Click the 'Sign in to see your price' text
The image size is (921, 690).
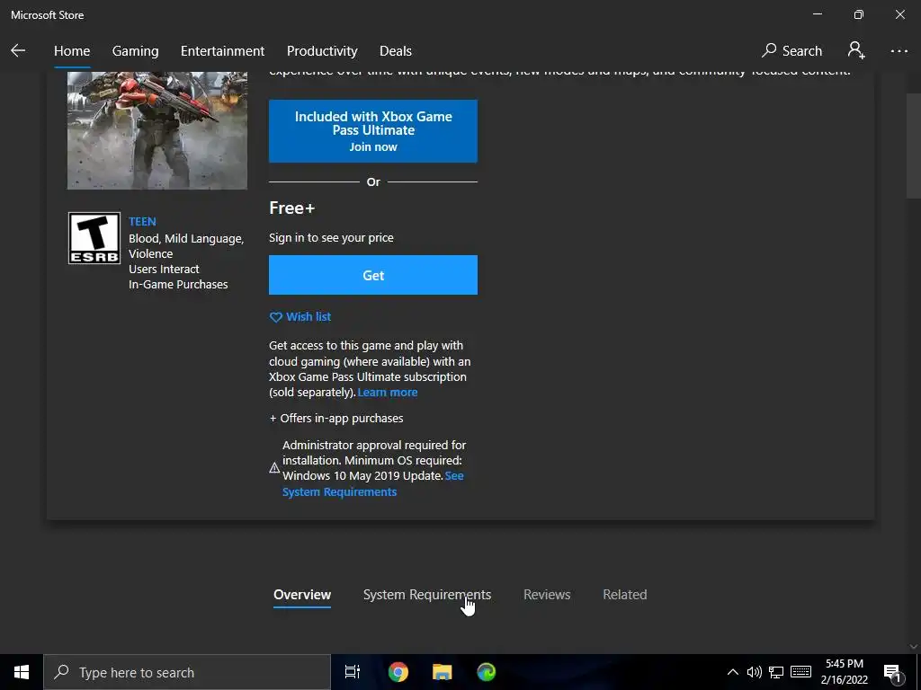(331, 237)
